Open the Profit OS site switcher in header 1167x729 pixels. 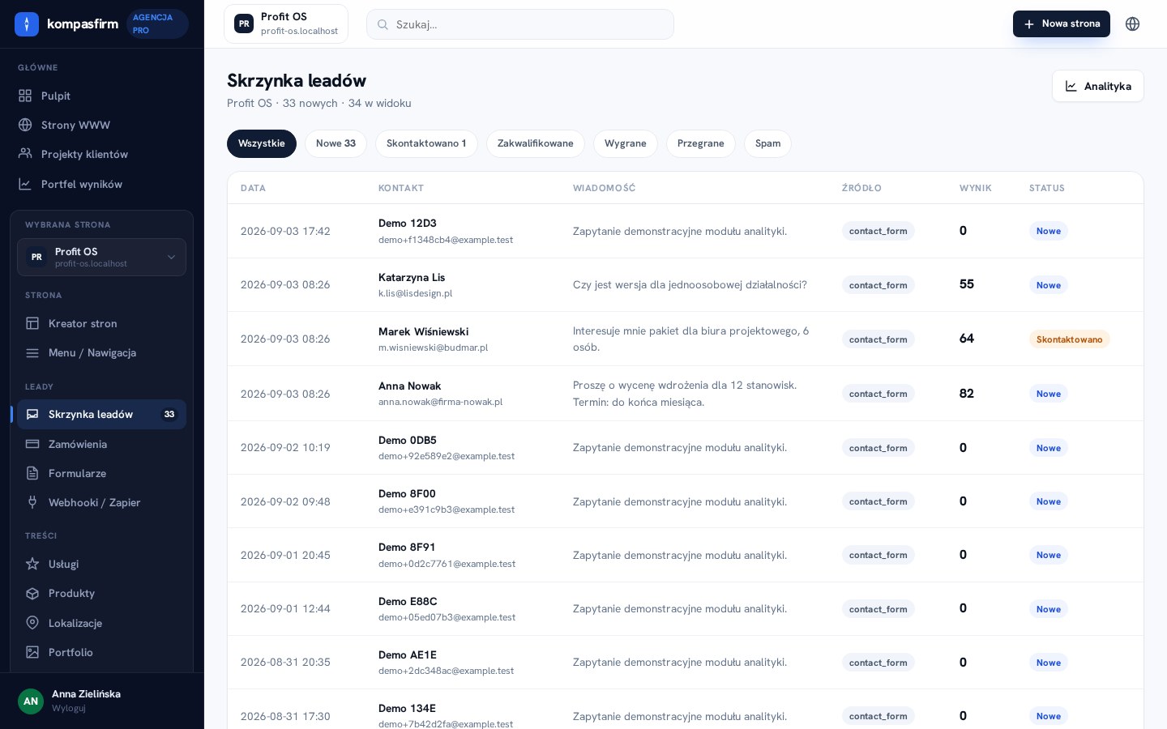pyautogui.click(x=286, y=23)
